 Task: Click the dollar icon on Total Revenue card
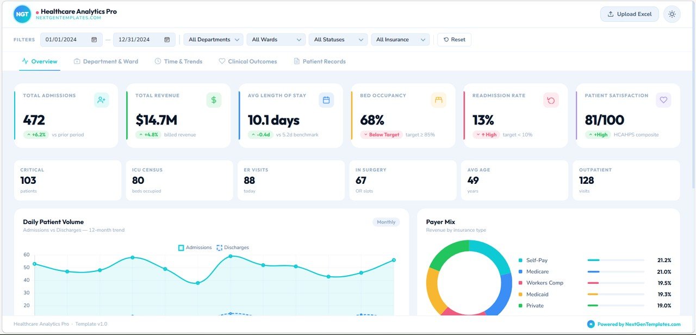tap(213, 100)
